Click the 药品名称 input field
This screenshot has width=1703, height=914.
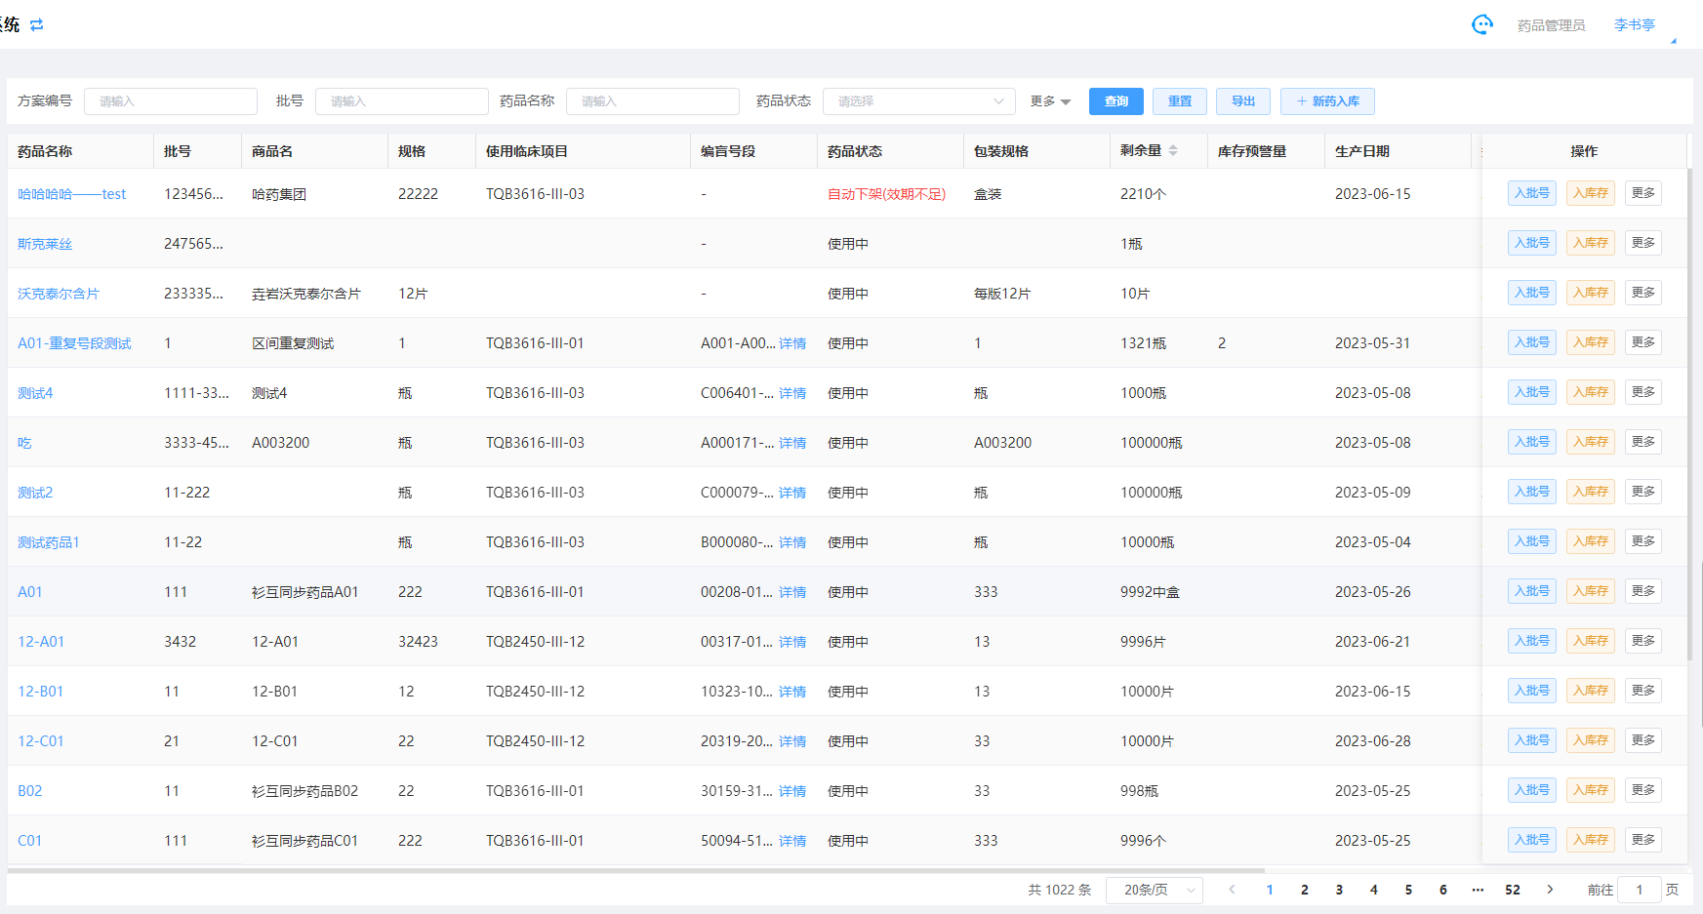[x=653, y=101]
